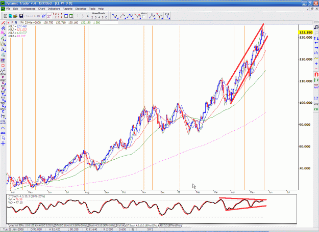This screenshot has width=319, height=232.
Task: Open the Workspaces menu
Action: click(x=28, y=9)
